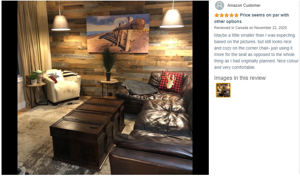Screen dimensions: 300x177
Task: Select the review image thumbnail
Action: tap(223, 90)
